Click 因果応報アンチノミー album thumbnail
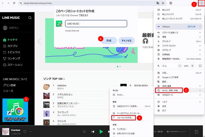205x137 pixels. tap(46, 105)
